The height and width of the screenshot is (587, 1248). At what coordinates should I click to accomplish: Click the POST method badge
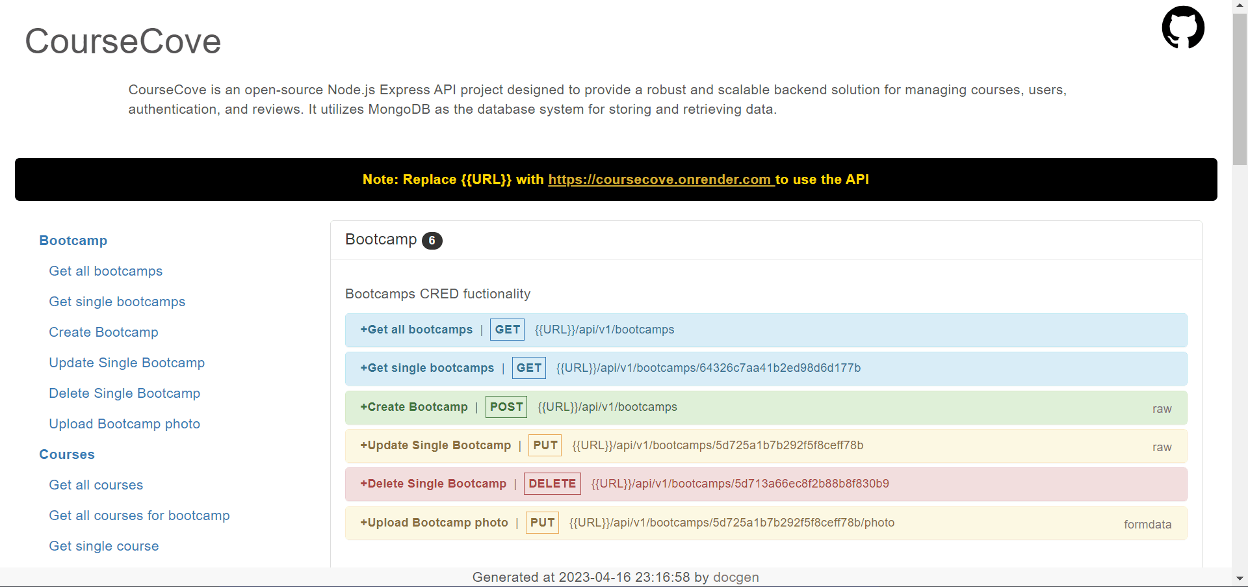tap(506, 407)
